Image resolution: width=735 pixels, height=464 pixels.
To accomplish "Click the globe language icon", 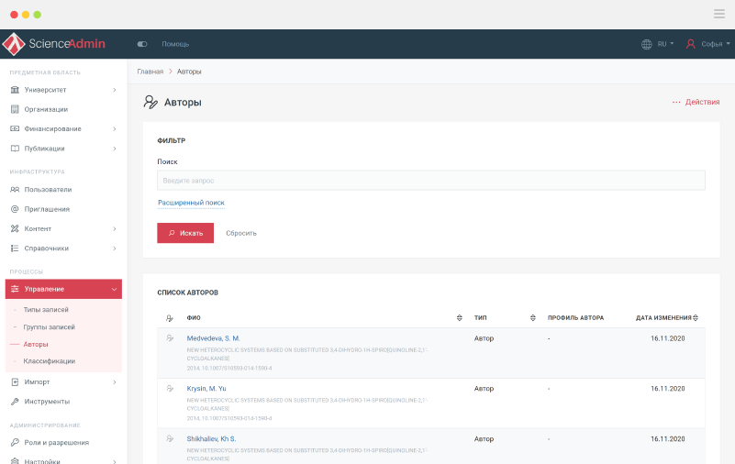I will (x=646, y=44).
